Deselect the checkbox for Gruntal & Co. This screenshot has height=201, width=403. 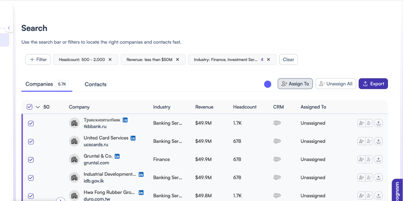tap(31, 159)
